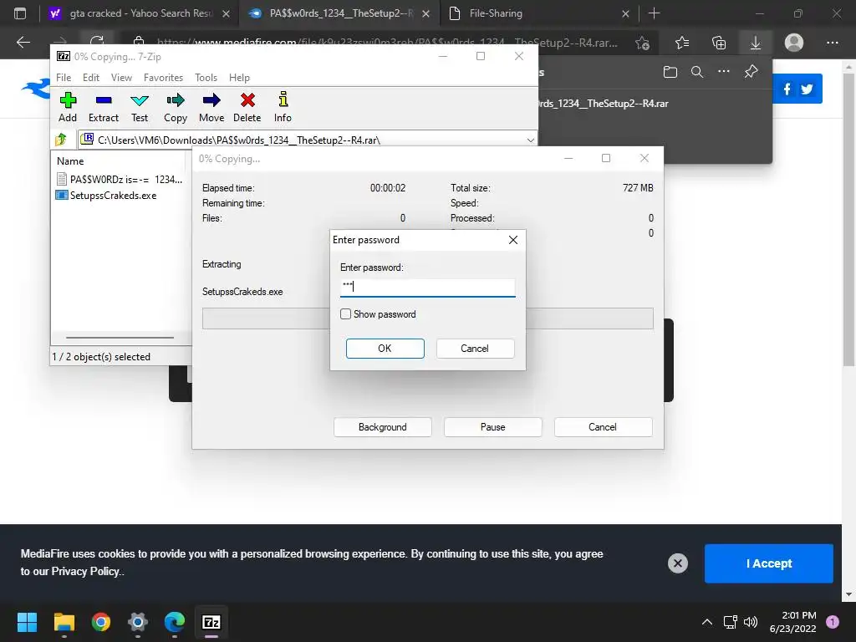Open Windows Start menu
856x642 pixels.
coord(27,622)
